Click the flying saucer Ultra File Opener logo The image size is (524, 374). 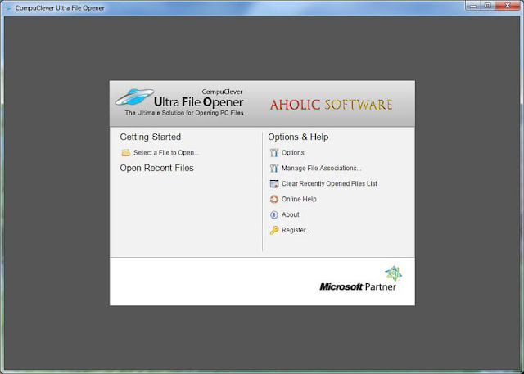134,97
